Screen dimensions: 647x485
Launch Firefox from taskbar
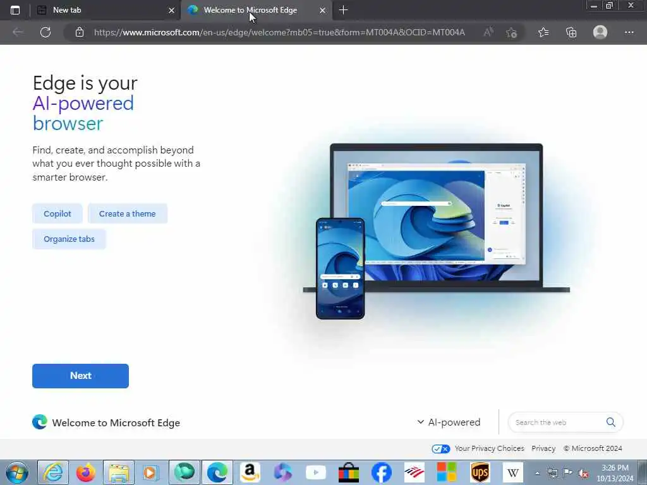coord(86,472)
